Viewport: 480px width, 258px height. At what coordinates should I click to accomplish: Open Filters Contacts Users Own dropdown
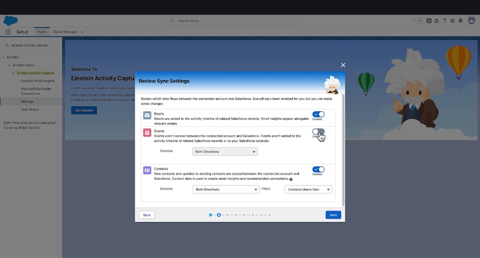coord(308,190)
